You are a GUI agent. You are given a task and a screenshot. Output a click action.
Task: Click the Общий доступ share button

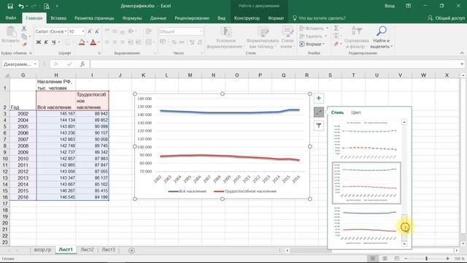click(446, 18)
